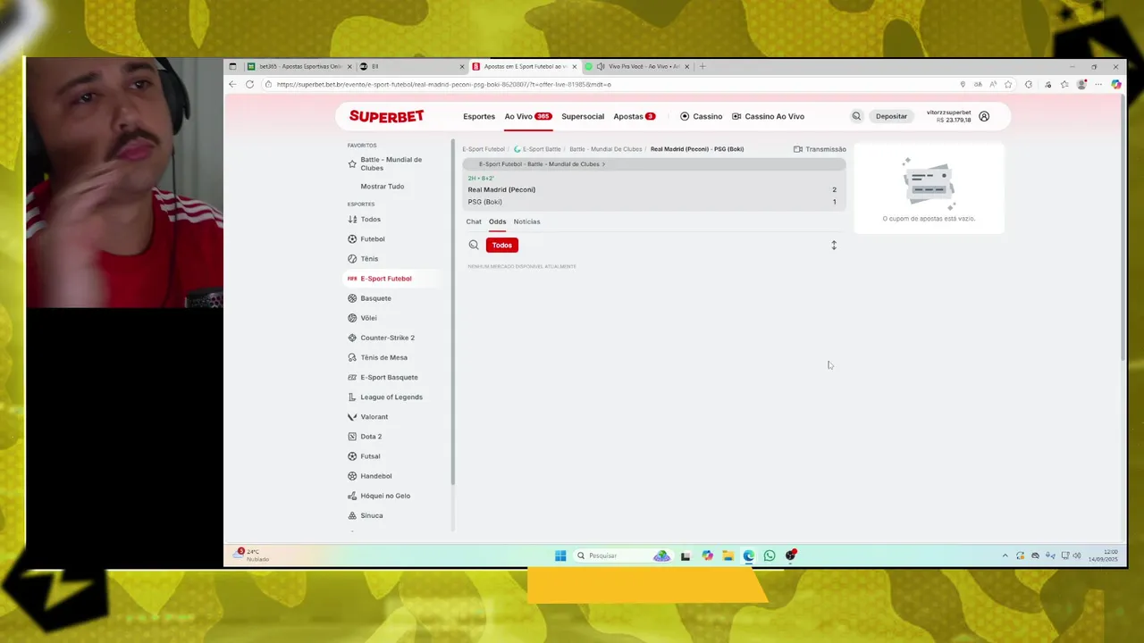Image resolution: width=1144 pixels, height=643 pixels.
Task: Reload the page
Action: [x=249, y=84]
